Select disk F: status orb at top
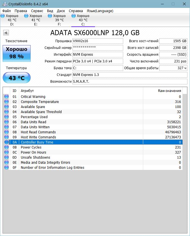This screenshot has width=190, height=236. click(50, 16)
